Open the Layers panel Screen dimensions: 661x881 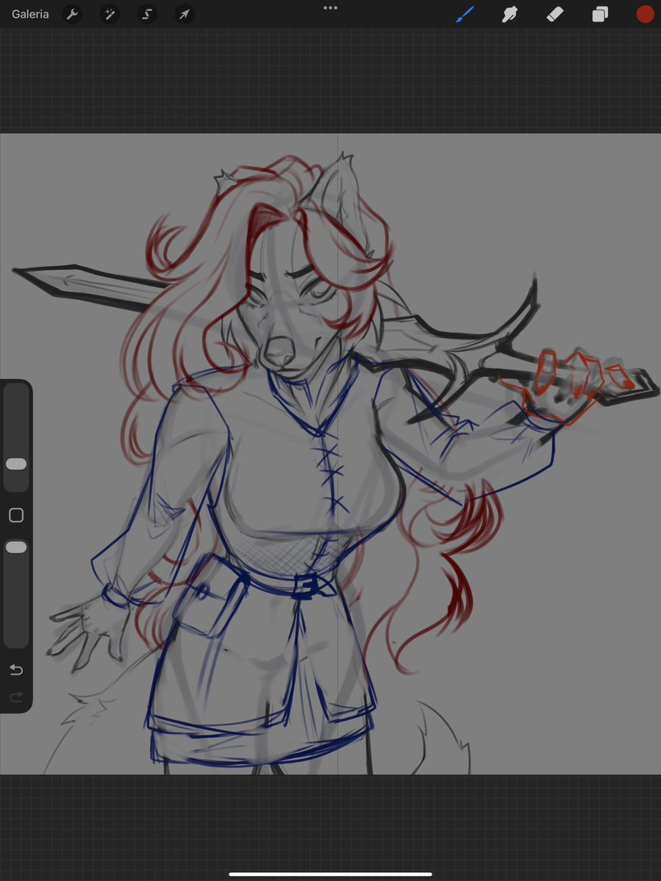pos(599,14)
